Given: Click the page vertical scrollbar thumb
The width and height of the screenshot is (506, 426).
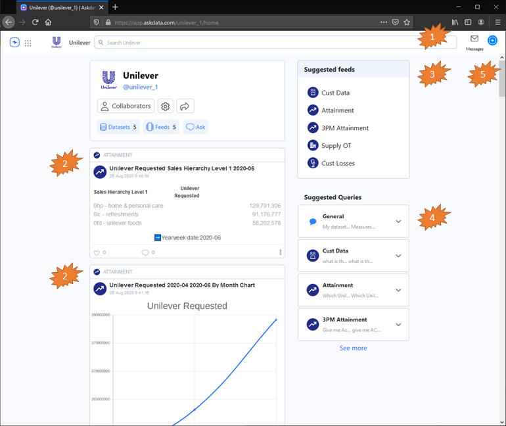Looking at the screenshot, I should pos(502,79).
